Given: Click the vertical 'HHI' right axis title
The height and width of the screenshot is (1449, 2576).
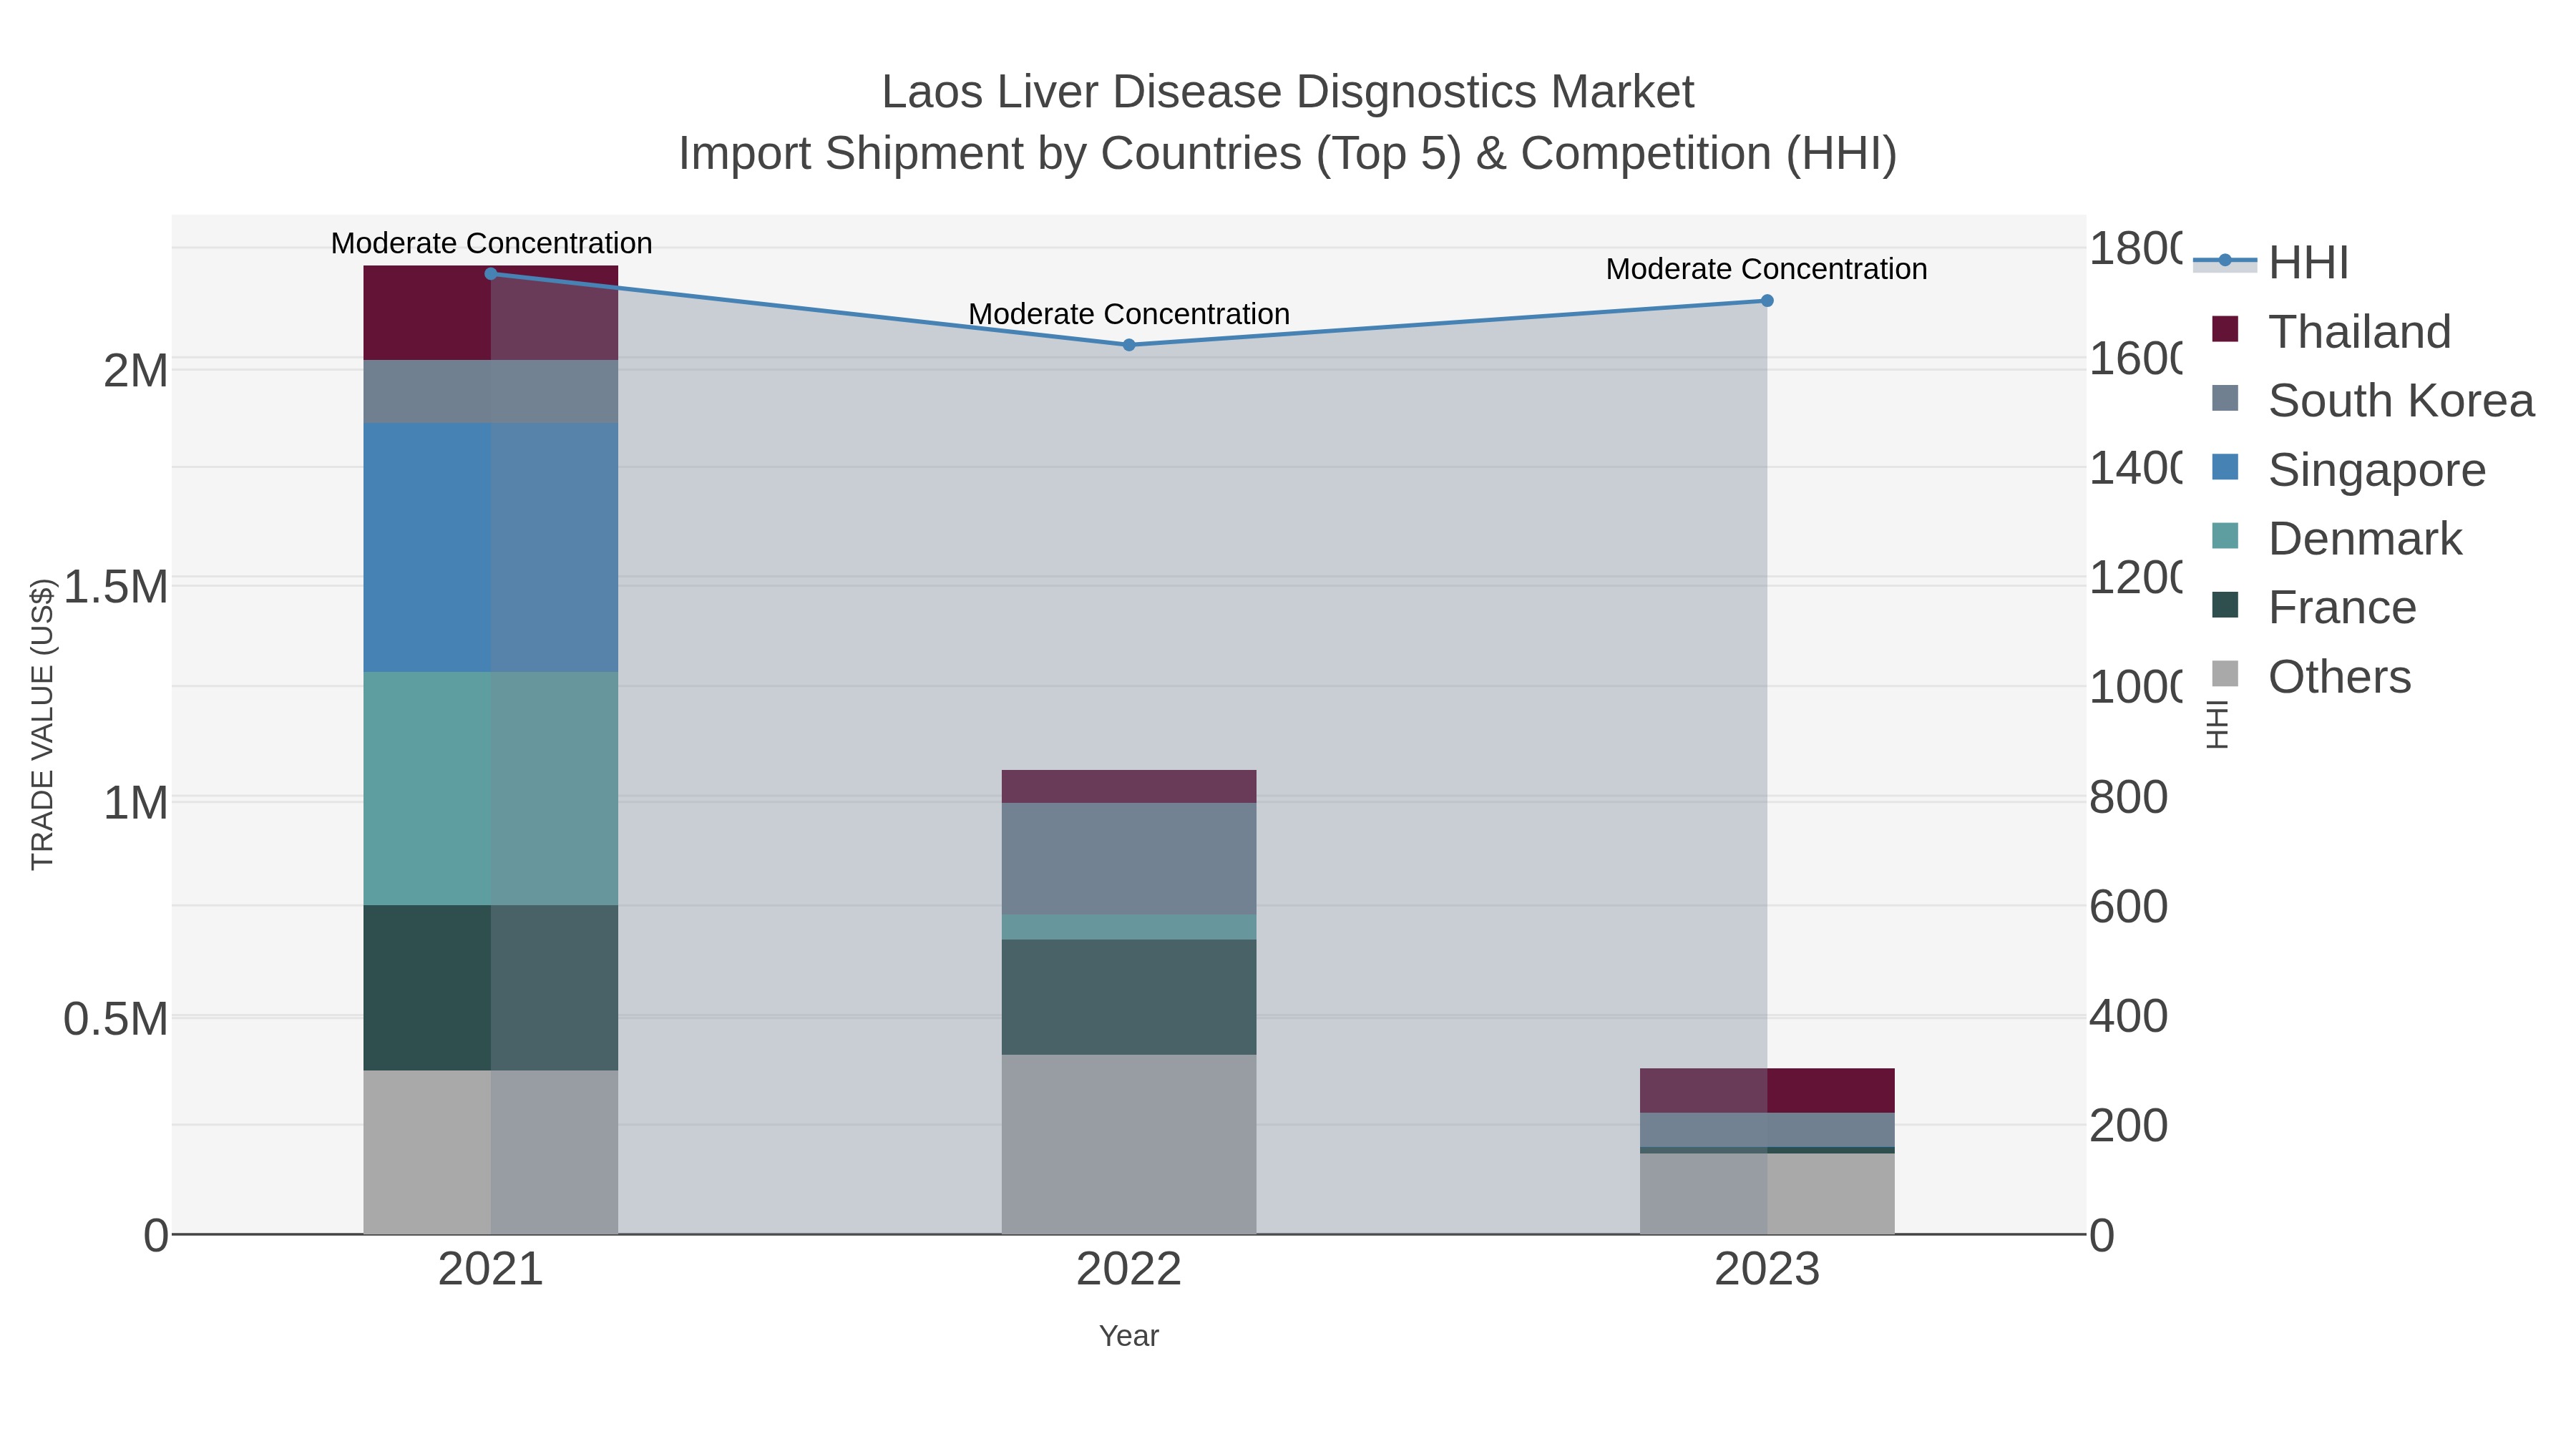Looking at the screenshot, I should [2217, 725].
